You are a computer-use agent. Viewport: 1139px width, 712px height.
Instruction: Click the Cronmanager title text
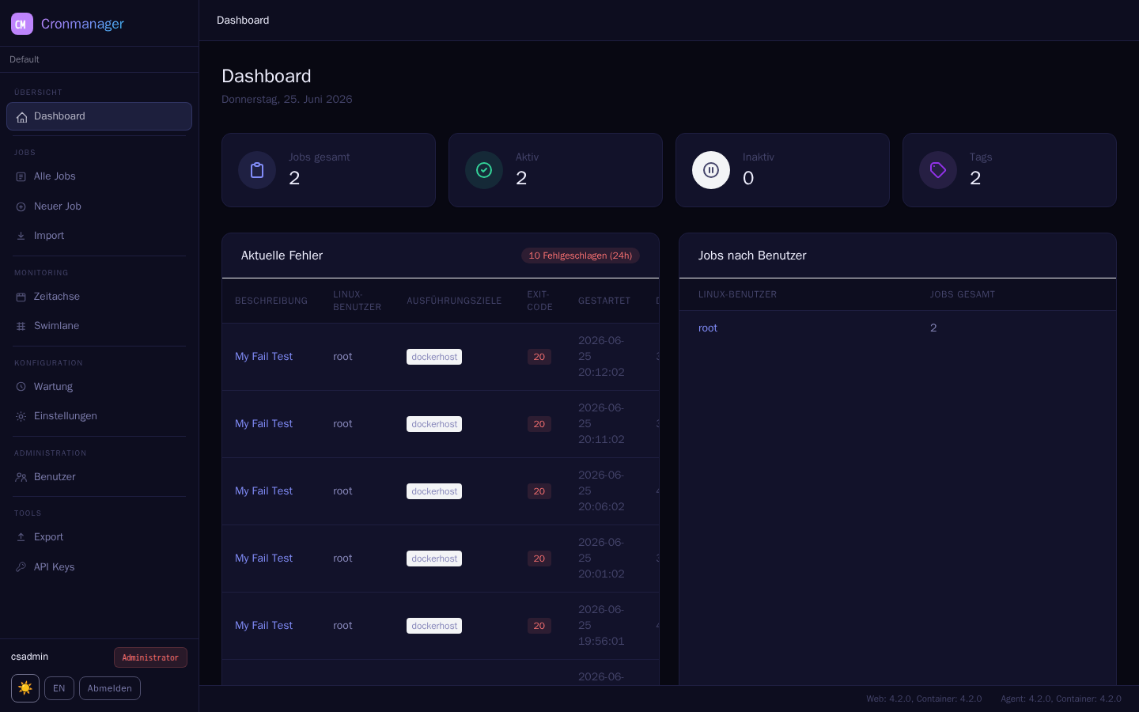click(x=82, y=24)
